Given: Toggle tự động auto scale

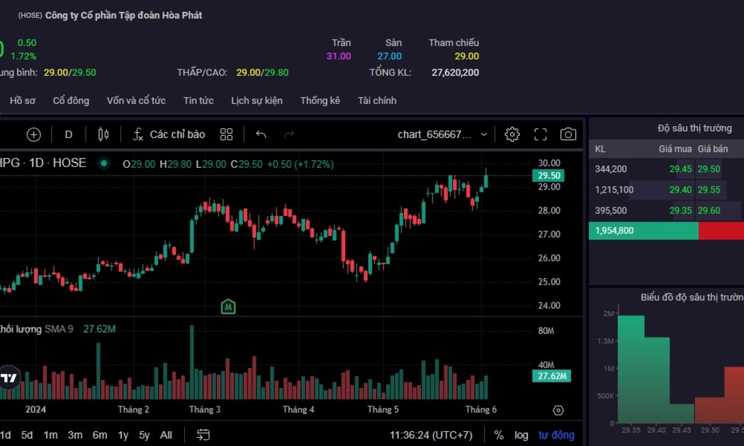Looking at the screenshot, I should pos(556,435).
